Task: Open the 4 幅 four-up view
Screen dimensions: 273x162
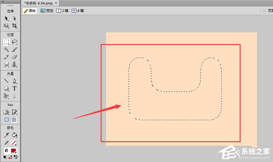Action: tap(78, 11)
